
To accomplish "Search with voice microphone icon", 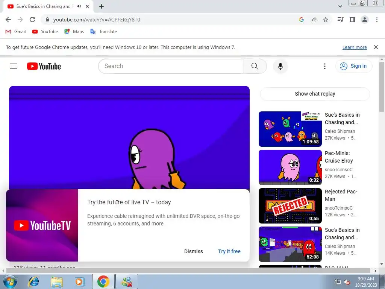I will tap(280, 66).
